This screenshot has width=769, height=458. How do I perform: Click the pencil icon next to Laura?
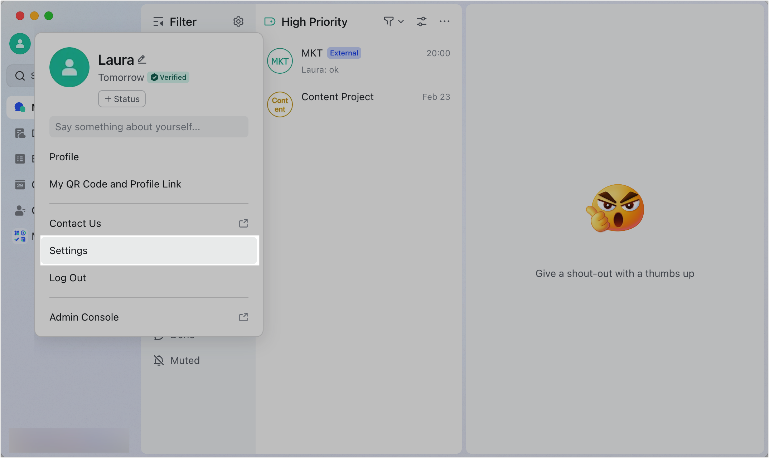tap(142, 59)
